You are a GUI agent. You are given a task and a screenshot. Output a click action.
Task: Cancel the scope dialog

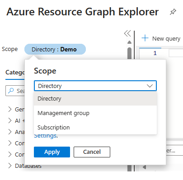click(x=92, y=152)
